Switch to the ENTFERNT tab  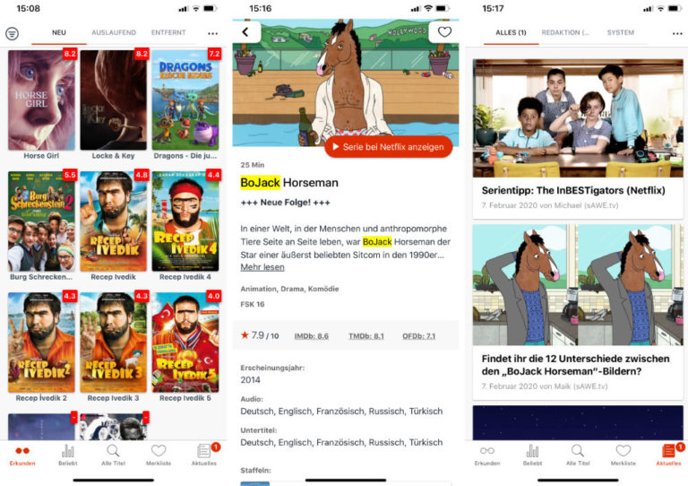pos(168,32)
